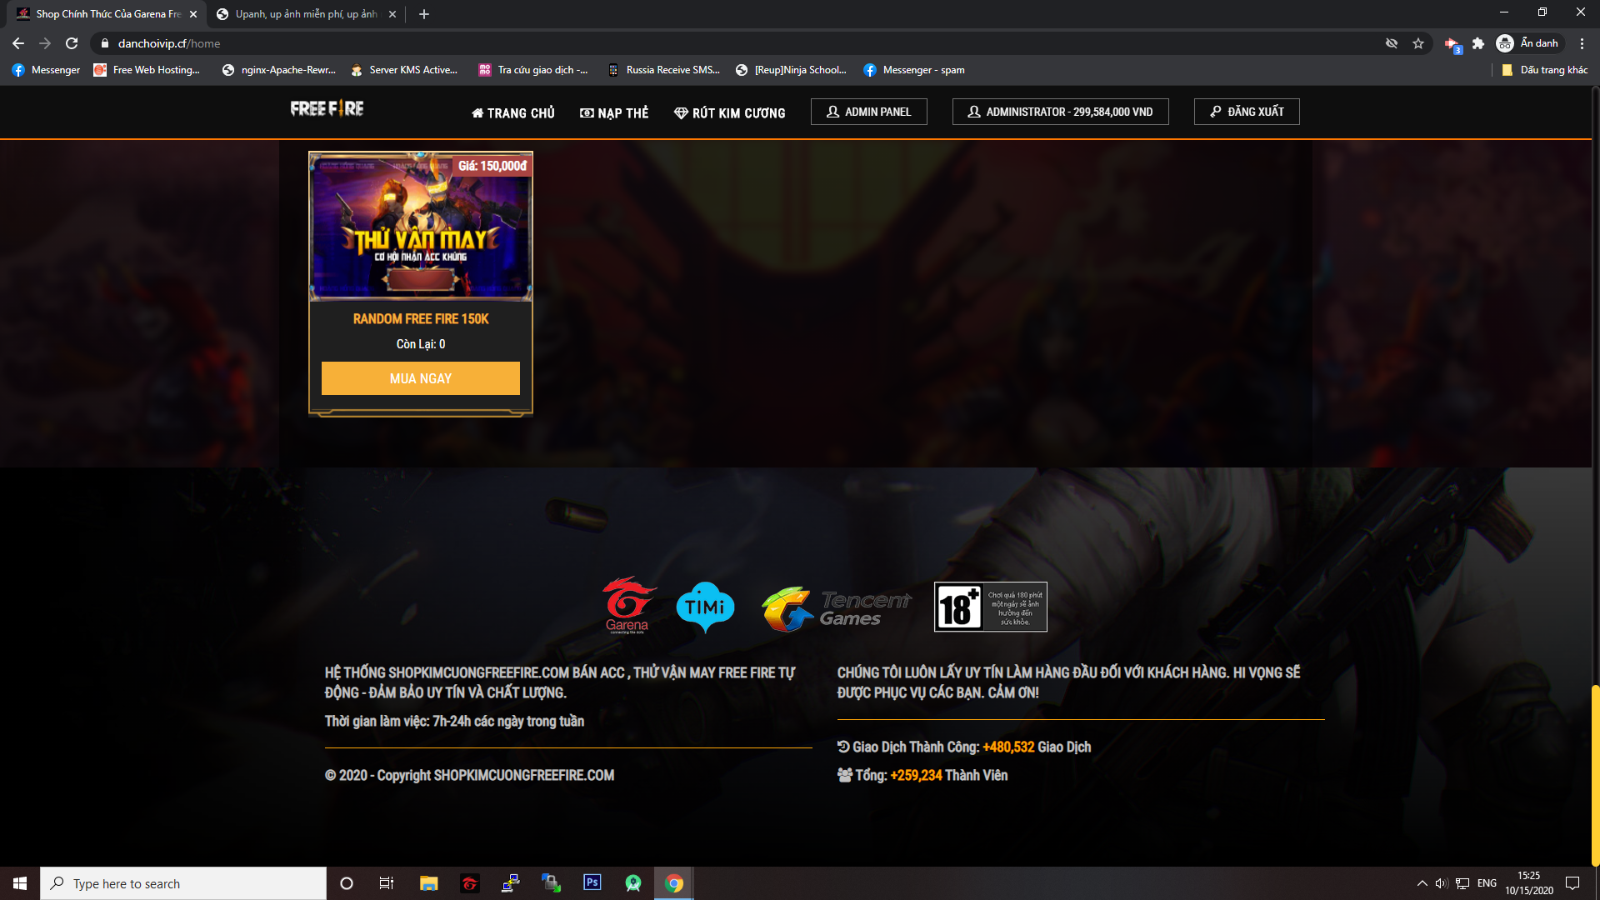Click MUA NGAY on the Random Free Fire card
This screenshot has height=900, width=1600.
pos(421,378)
